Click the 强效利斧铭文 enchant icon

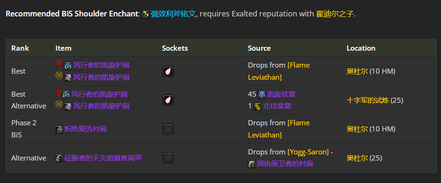(x=146, y=14)
